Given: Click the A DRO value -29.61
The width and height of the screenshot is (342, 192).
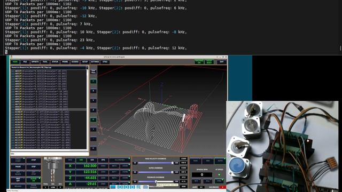Looking at the screenshot, I should (x=87, y=184).
